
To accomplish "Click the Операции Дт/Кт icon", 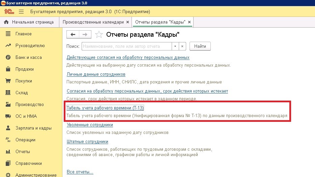I will coord(8,140).
